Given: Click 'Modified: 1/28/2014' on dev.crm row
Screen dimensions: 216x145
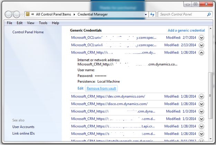Looking at the screenshot, I should [180, 96].
